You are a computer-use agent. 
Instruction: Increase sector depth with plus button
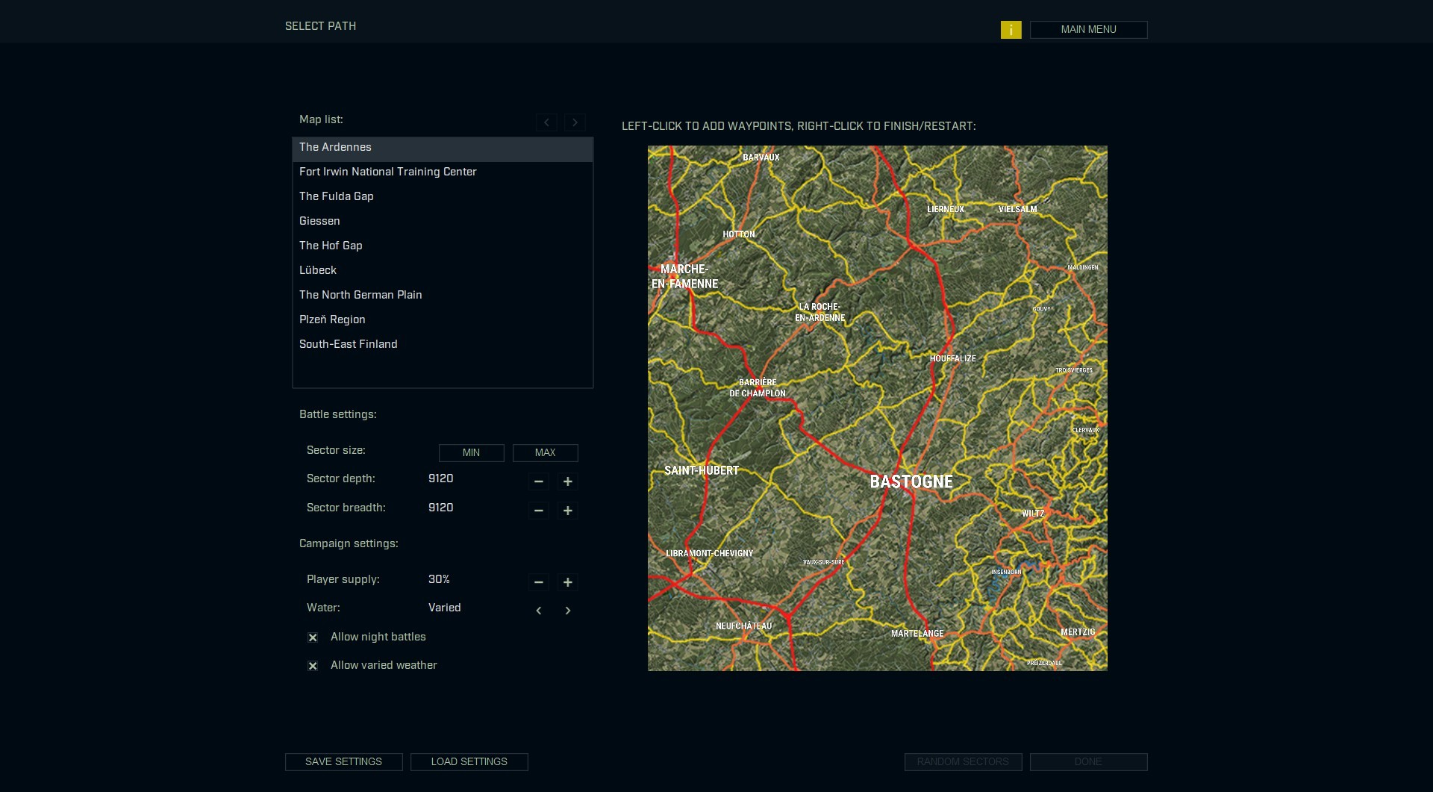567,481
